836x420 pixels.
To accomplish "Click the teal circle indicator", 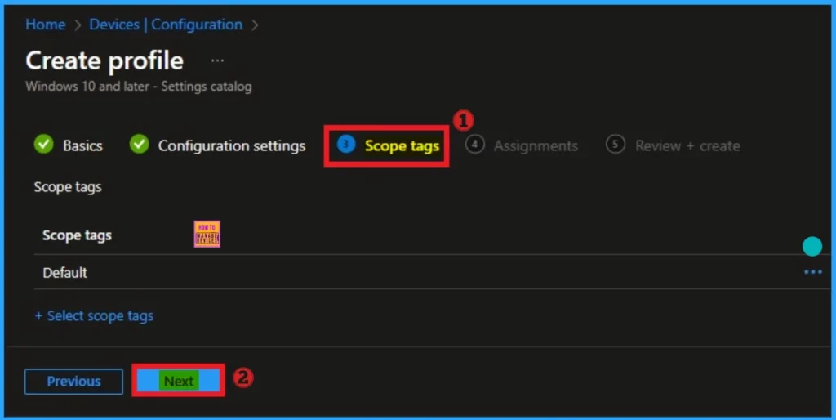I will (x=812, y=247).
